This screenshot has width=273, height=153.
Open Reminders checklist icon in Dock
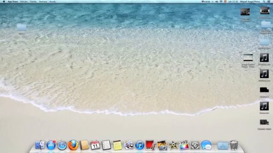click(x=106, y=145)
